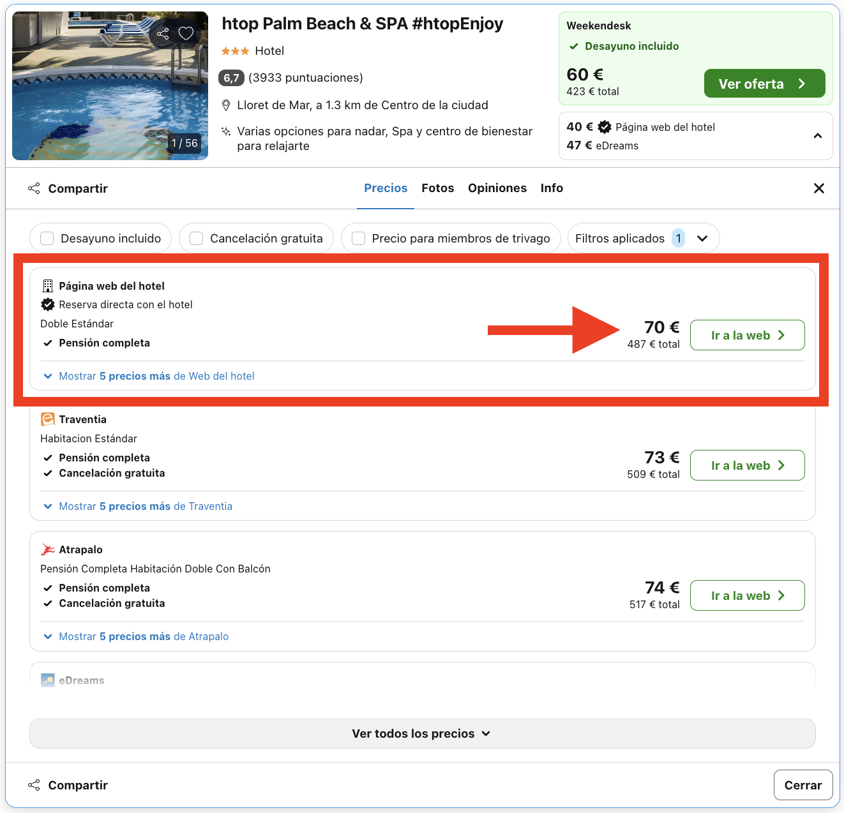Click the hotel building icon beside Página web del hotel

point(47,285)
